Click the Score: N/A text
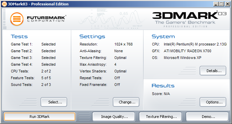This screenshot has height=124, width=232. point(161,94)
